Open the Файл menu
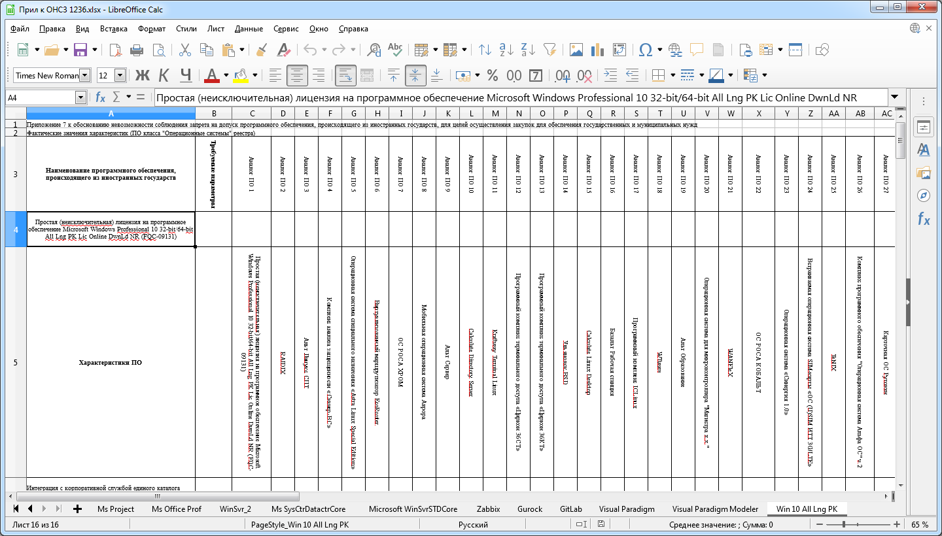Viewport: 942px width, 536px height. point(20,29)
